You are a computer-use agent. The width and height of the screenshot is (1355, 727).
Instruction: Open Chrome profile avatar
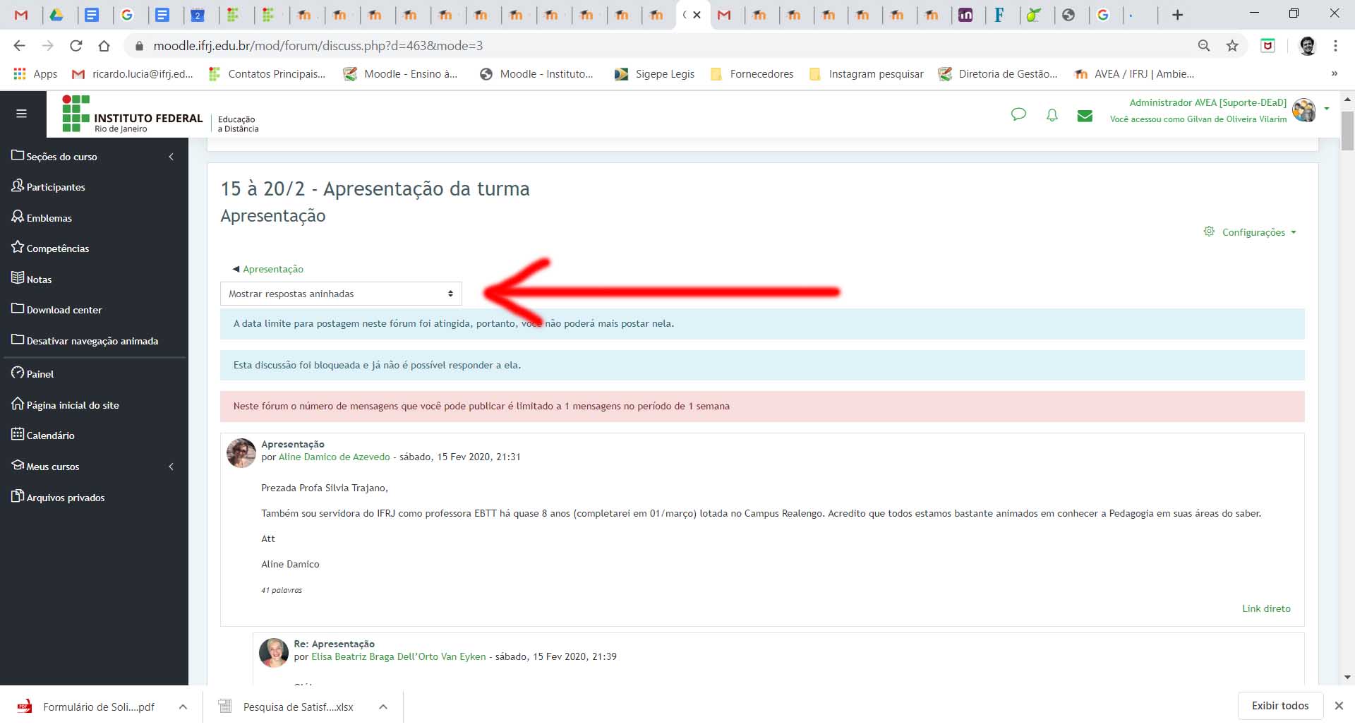[x=1307, y=46]
